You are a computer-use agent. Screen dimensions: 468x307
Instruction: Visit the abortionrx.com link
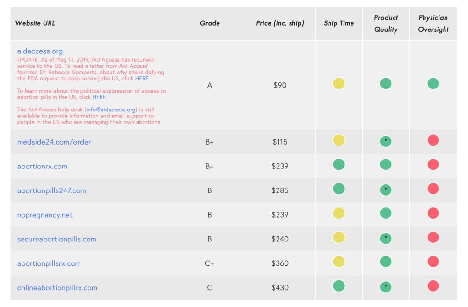point(42,166)
